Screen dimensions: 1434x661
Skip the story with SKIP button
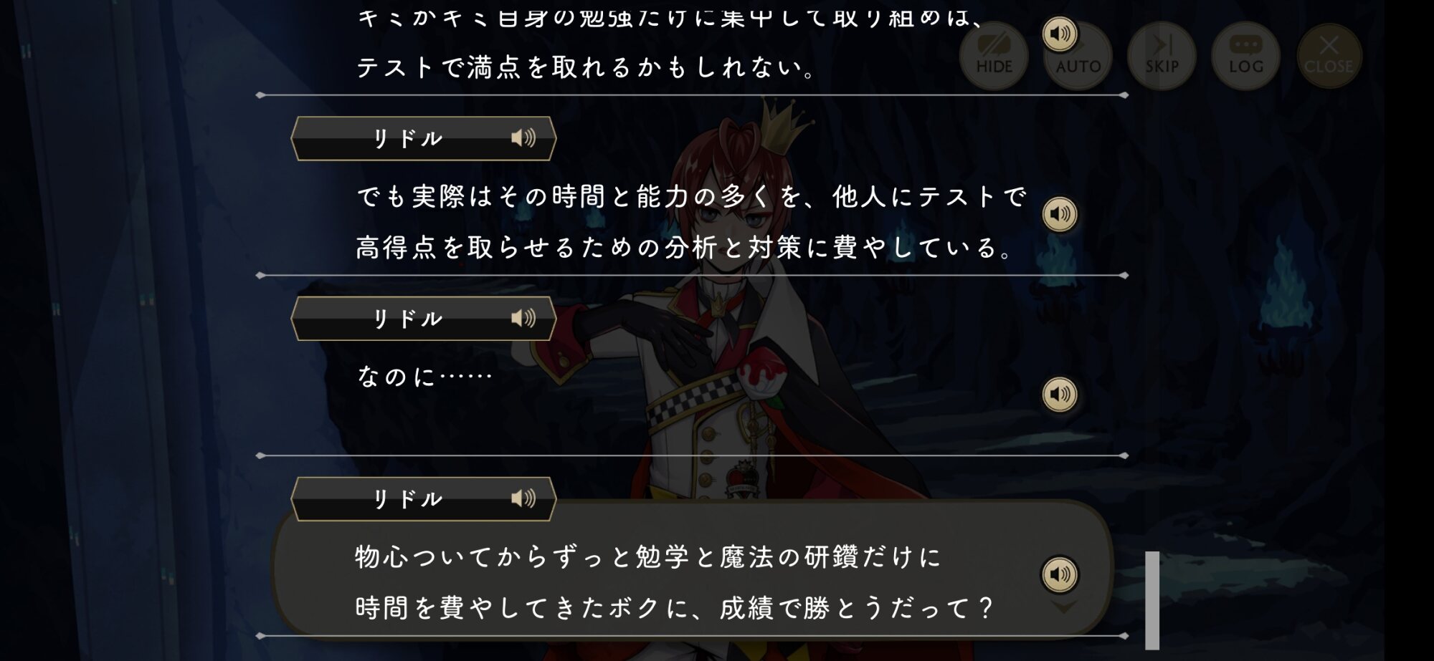1162,56
